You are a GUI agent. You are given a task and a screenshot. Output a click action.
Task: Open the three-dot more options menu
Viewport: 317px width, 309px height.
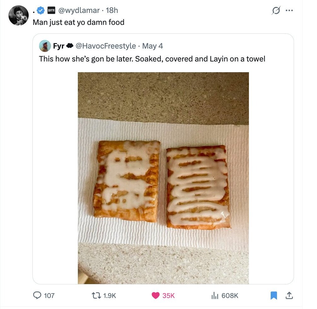pyautogui.click(x=289, y=10)
